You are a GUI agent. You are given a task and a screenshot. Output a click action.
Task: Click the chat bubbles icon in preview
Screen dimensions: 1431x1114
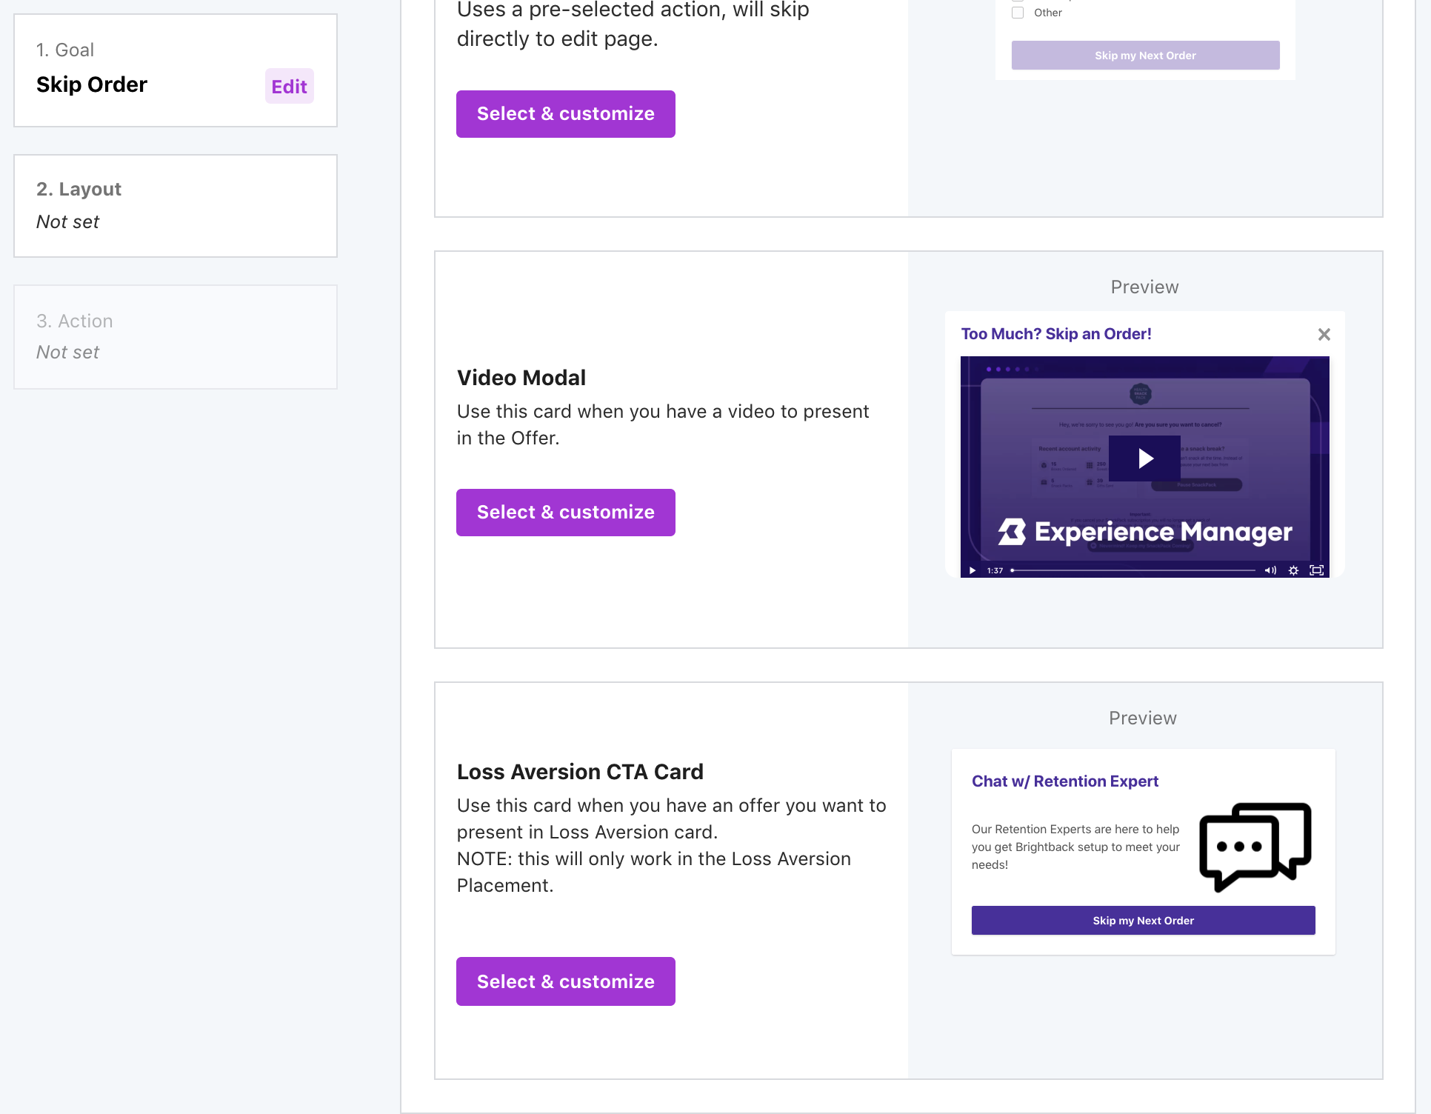(1255, 847)
